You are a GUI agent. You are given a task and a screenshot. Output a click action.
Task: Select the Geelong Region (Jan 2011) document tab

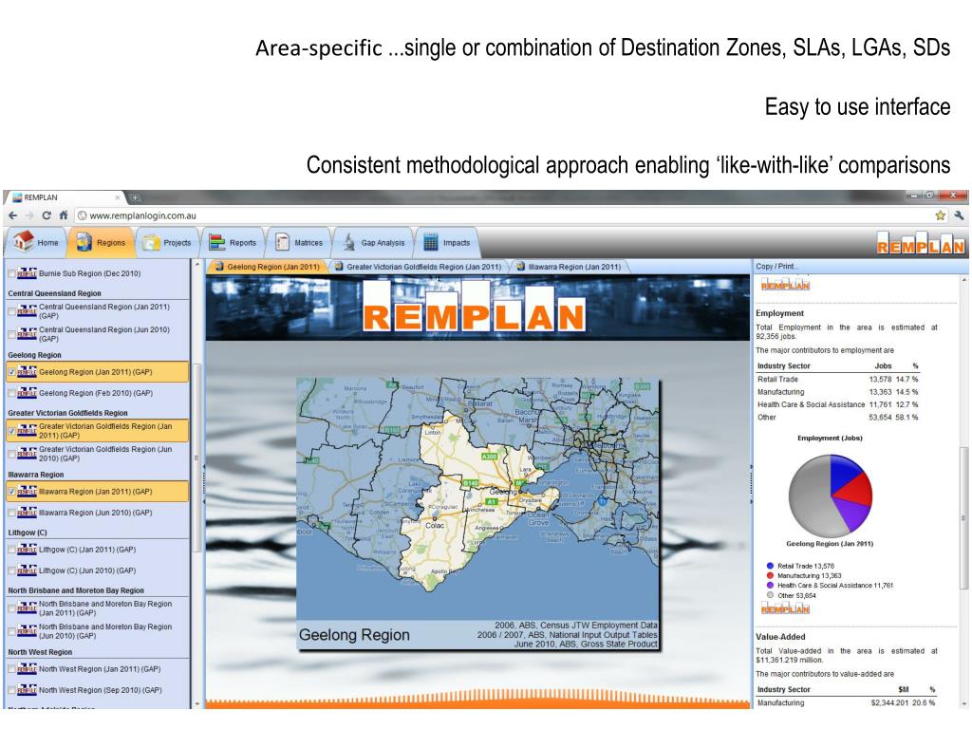coord(267,267)
